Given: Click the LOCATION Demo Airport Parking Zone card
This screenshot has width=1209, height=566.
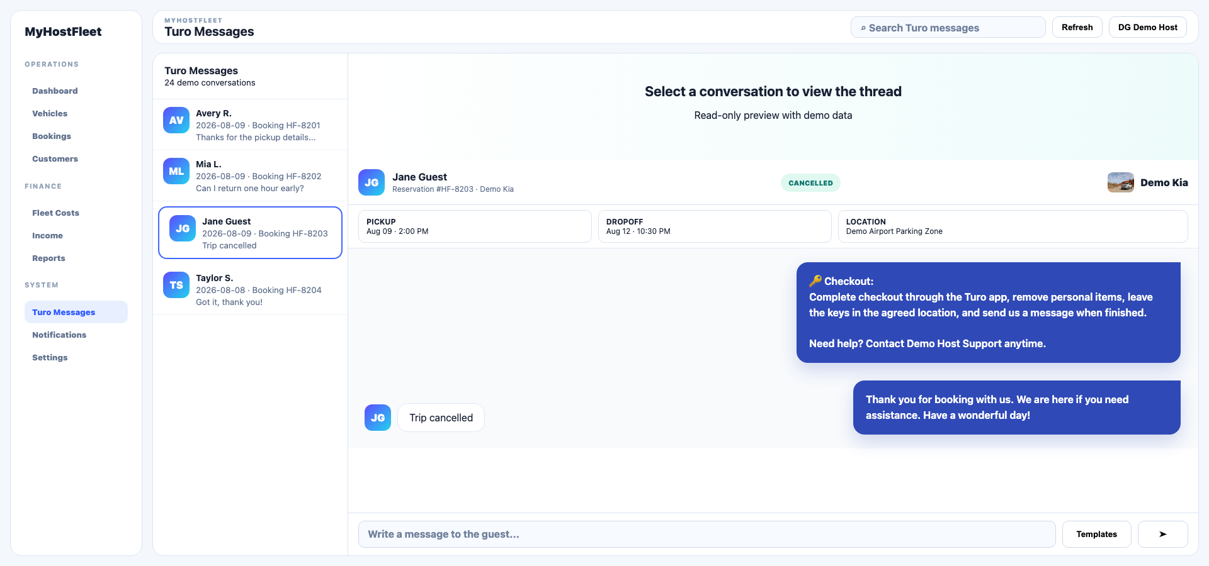Looking at the screenshot, I should click(x=1013, y=226).
